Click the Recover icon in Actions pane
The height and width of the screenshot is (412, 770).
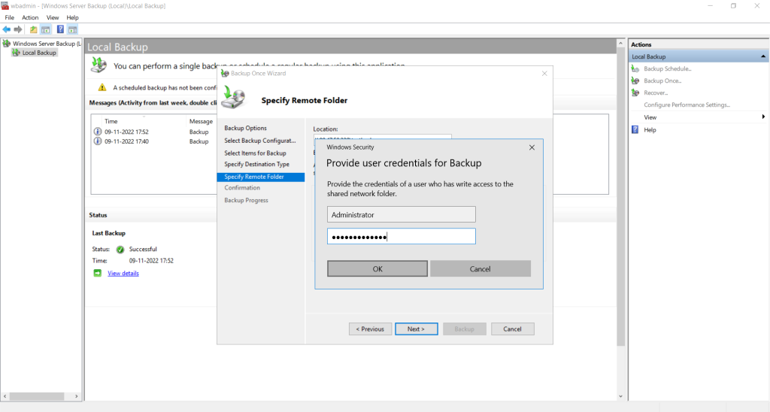click(x=635, y=92)
